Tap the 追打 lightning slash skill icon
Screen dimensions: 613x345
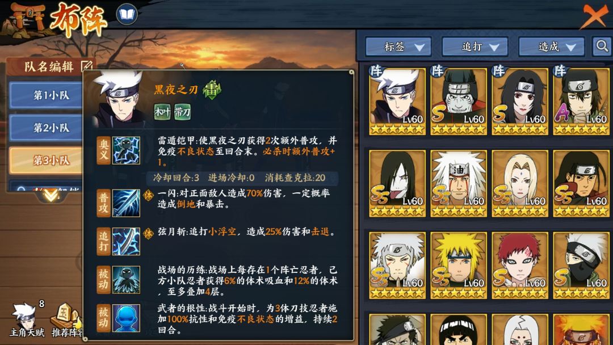point(126,242)
